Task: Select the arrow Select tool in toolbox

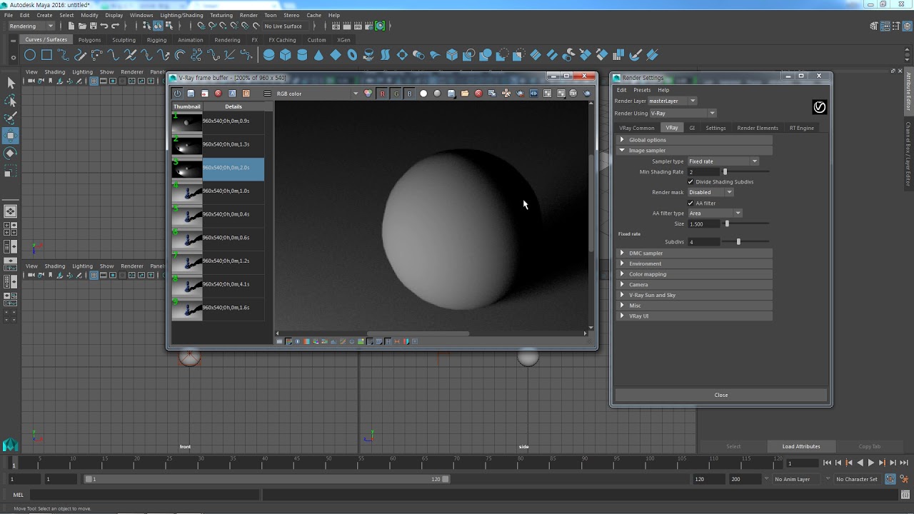Action: click(x=11, y=84)
